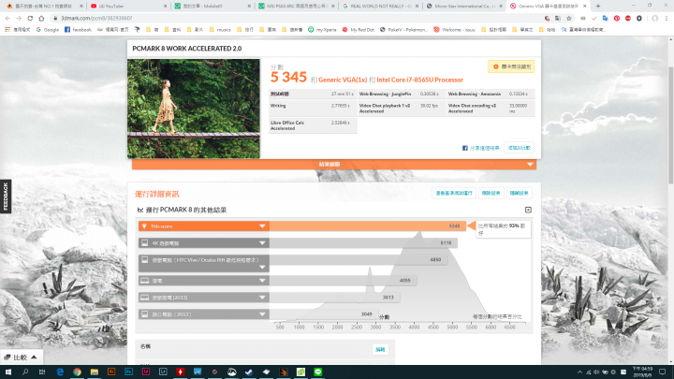Expand the gaming laptop (2013) dropdown

click(262, 298)
